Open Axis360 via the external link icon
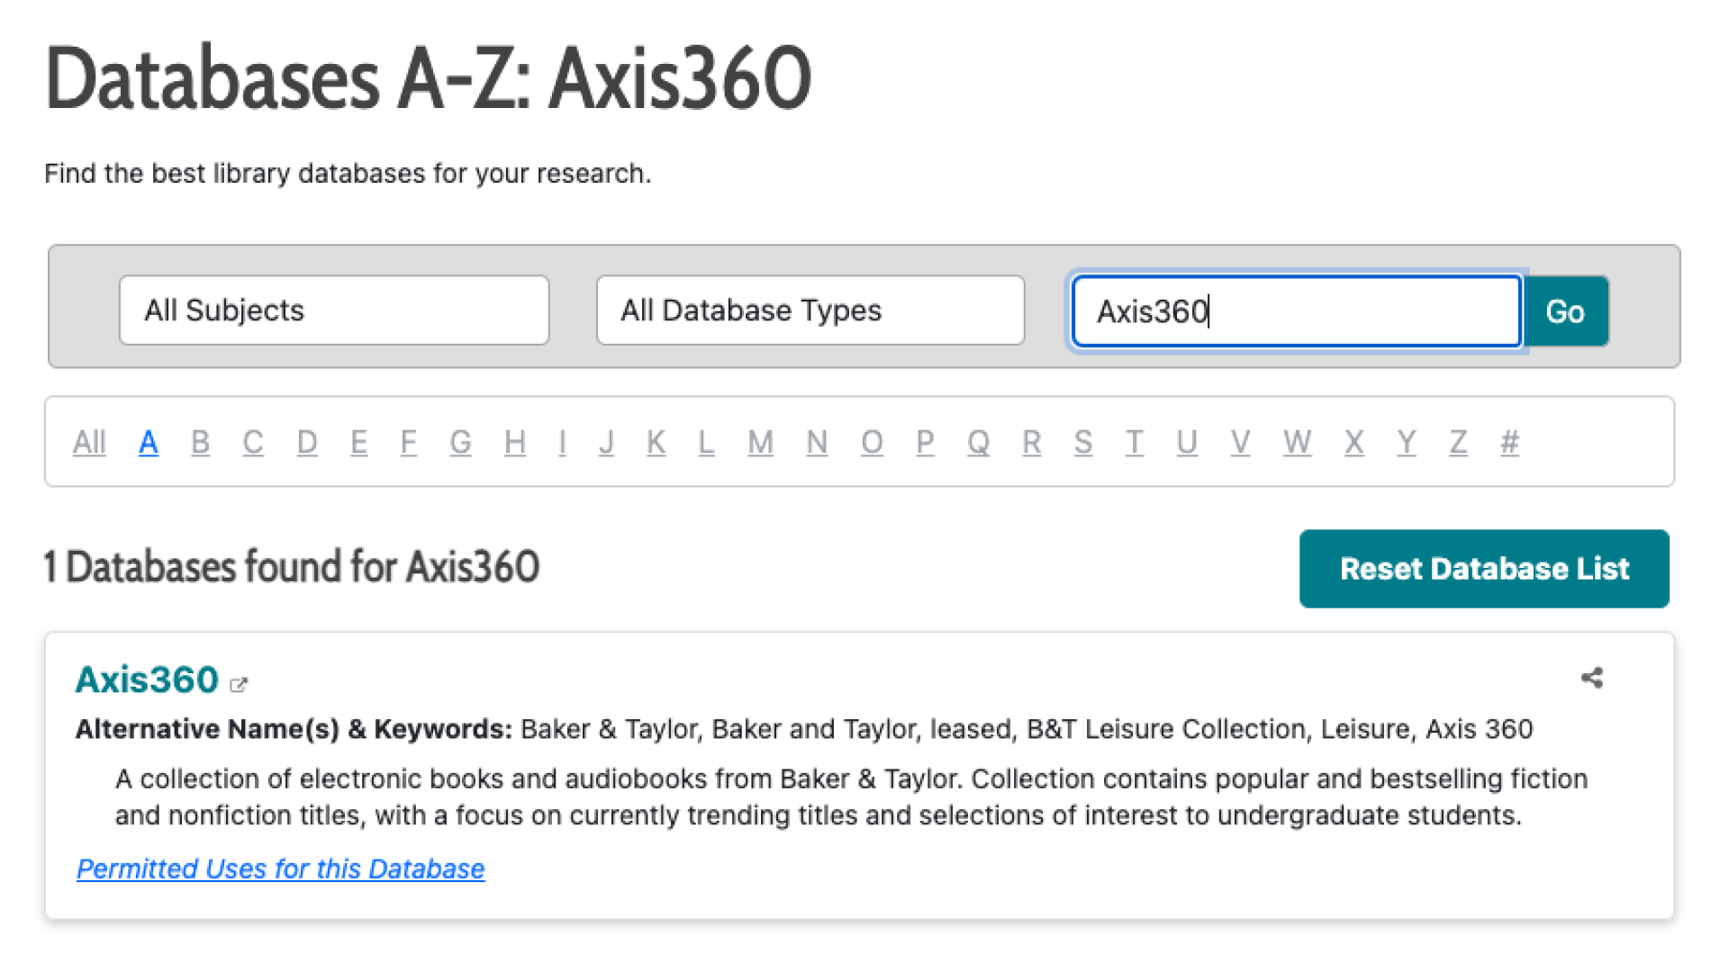 tap(239, 684)
